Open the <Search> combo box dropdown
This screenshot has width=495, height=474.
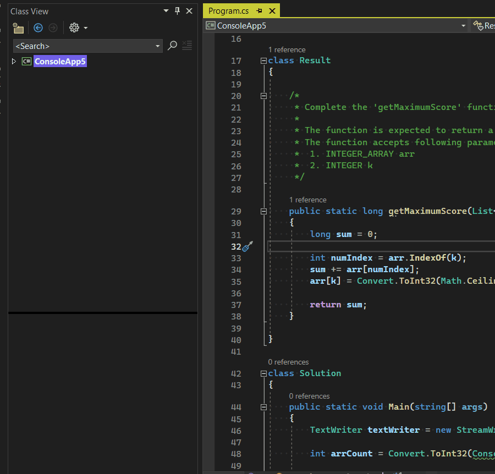pyautogui.click(x=158, y=46)
